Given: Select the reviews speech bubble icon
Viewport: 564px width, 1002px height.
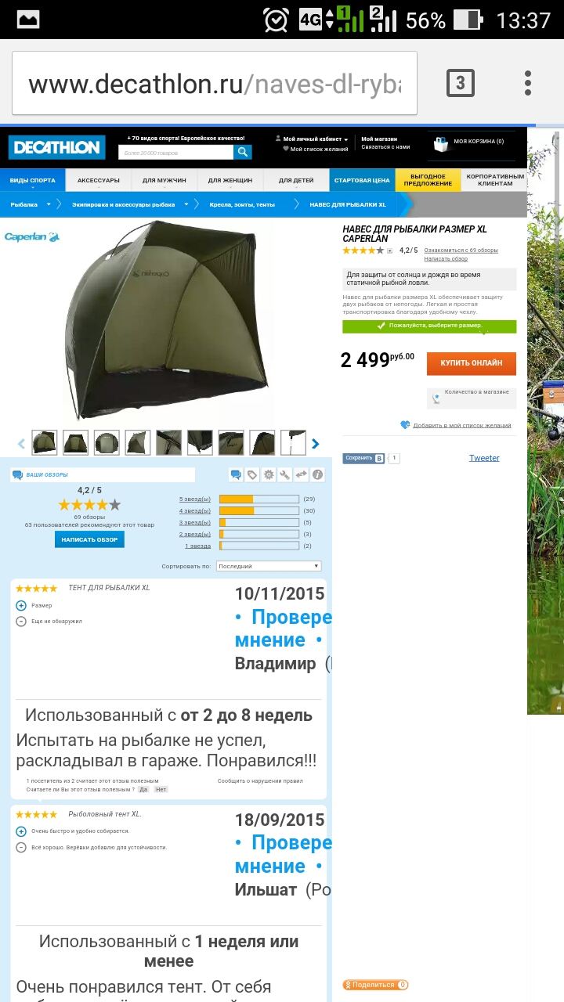Looking at the screenshot, I should pyautogui.click(x=236, y=474).
